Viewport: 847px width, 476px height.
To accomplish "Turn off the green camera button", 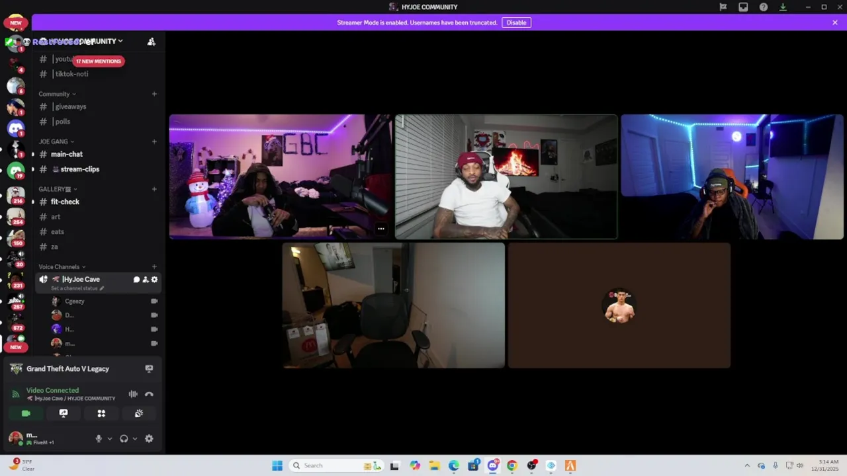I will coord(26,413).
